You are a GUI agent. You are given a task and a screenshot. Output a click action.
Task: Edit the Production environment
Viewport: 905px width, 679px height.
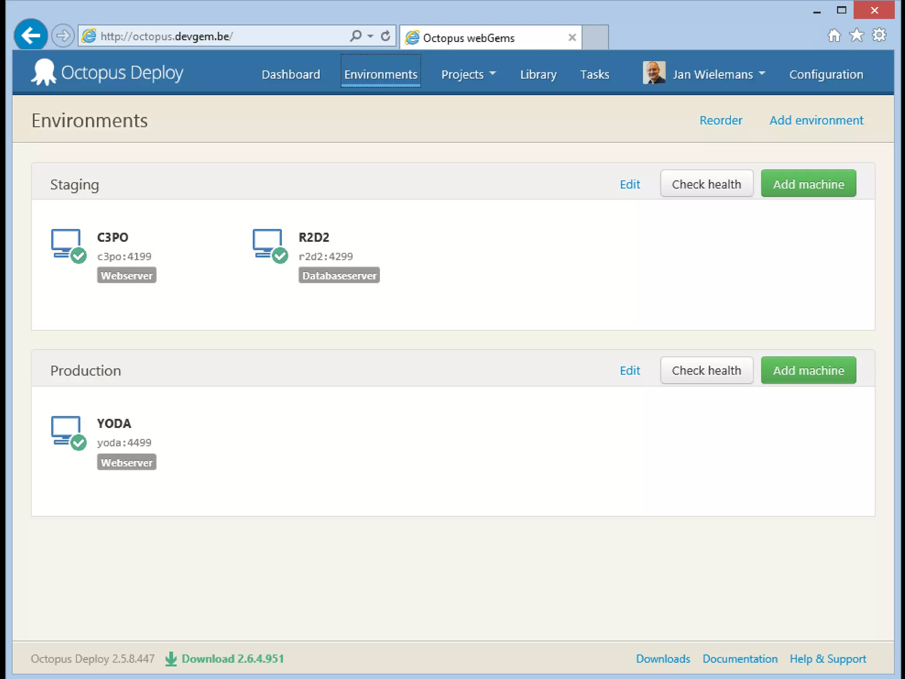tap(630, 370)
